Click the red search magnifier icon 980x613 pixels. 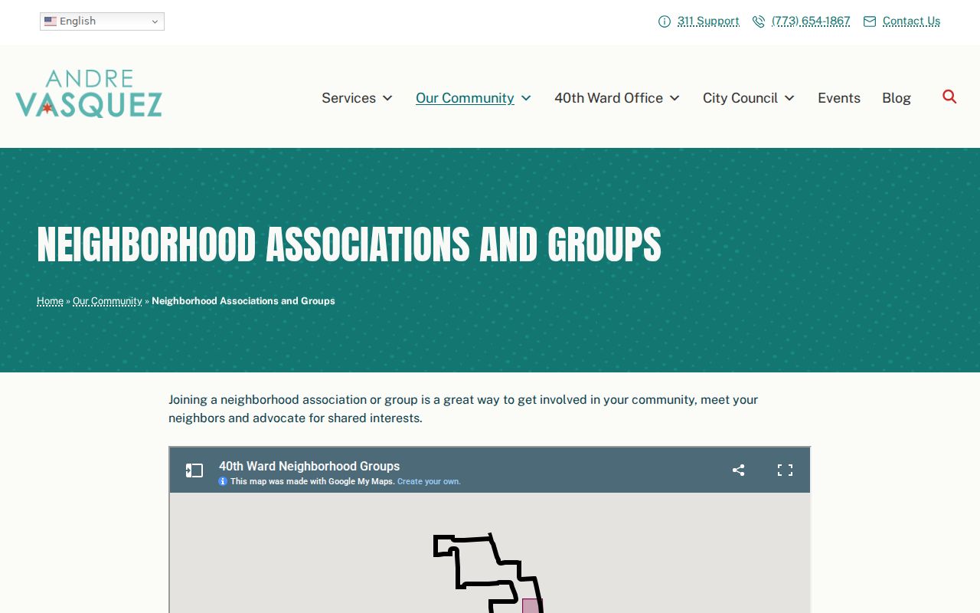pos(949,97)
